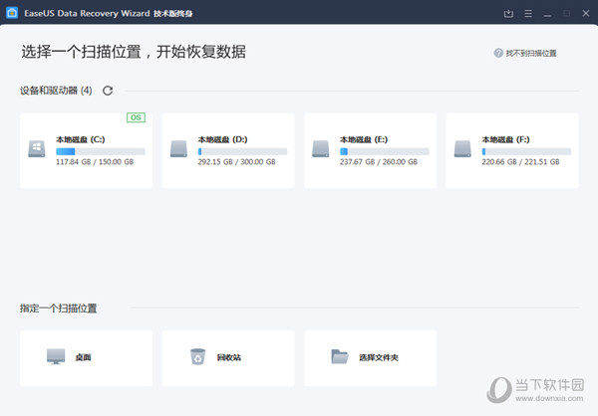Open the 找不到扫描位置 help link
This screenshot has width=598, height=416.
pyautogui.click(x=531, y=54)
